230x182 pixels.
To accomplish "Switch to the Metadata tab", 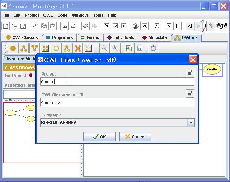I will pos(155,37).
